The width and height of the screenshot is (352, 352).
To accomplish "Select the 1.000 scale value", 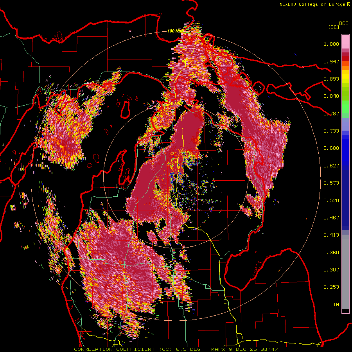I will coord(331,44).
